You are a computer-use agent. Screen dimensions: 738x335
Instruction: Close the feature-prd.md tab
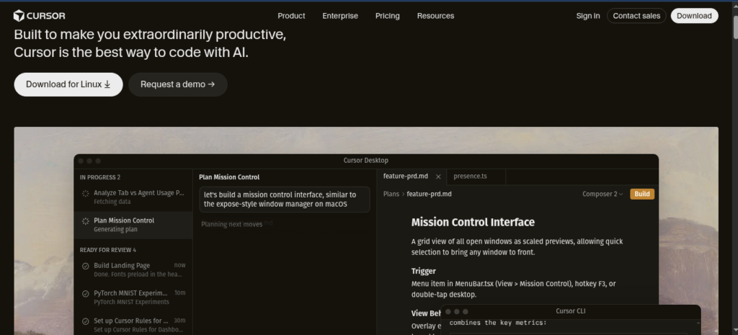[438, 177]
